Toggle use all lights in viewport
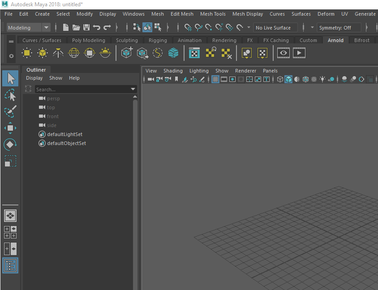Screen dimensions: 378x290 pos(322,79)
